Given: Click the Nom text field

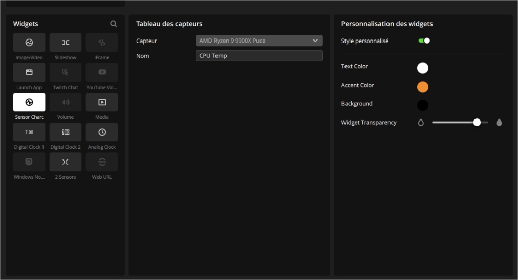Looking at the screenshot, I should tap(258, 56).
